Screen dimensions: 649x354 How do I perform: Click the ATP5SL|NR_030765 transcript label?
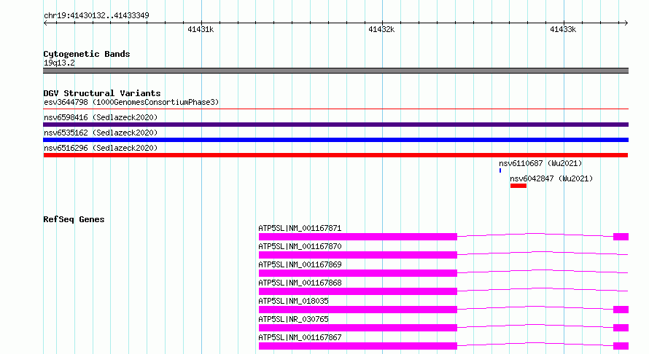point(293,319)
